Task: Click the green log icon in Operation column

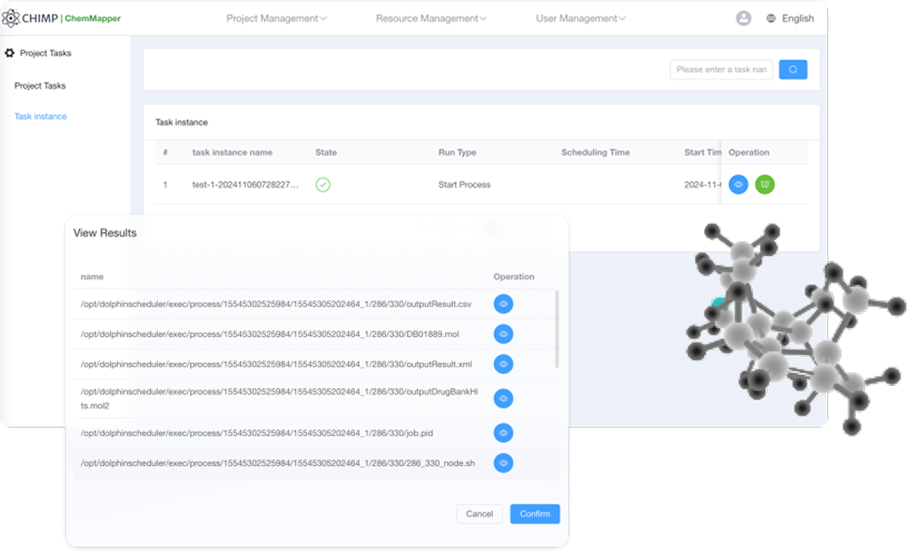Action: point(765,185)
